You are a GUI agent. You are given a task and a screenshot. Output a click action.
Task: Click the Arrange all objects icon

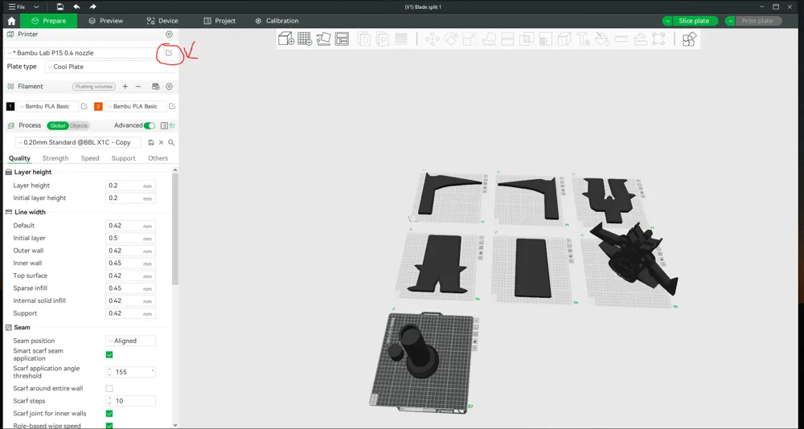pyautogui.click(x=342, y=39)
